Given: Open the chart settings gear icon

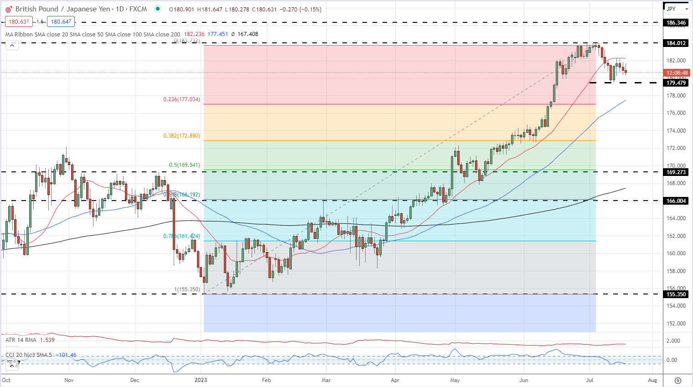Looking at the screenshot, I should point(677,380).
